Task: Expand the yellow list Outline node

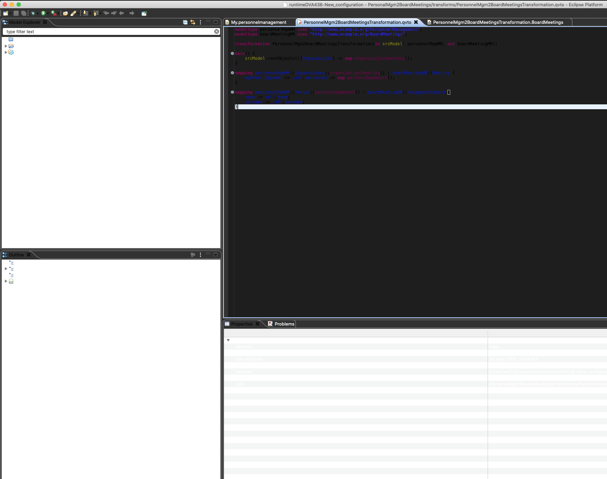Action: pyautogui.click(x=6, y=281)
